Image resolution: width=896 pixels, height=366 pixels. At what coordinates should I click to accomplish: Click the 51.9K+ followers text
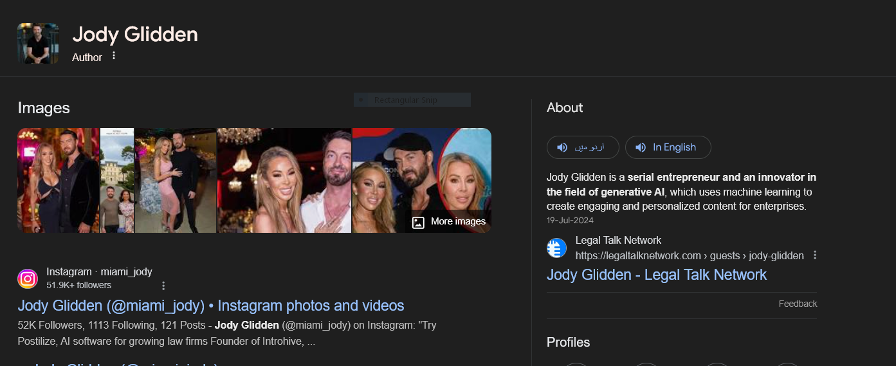click(78, 285)
